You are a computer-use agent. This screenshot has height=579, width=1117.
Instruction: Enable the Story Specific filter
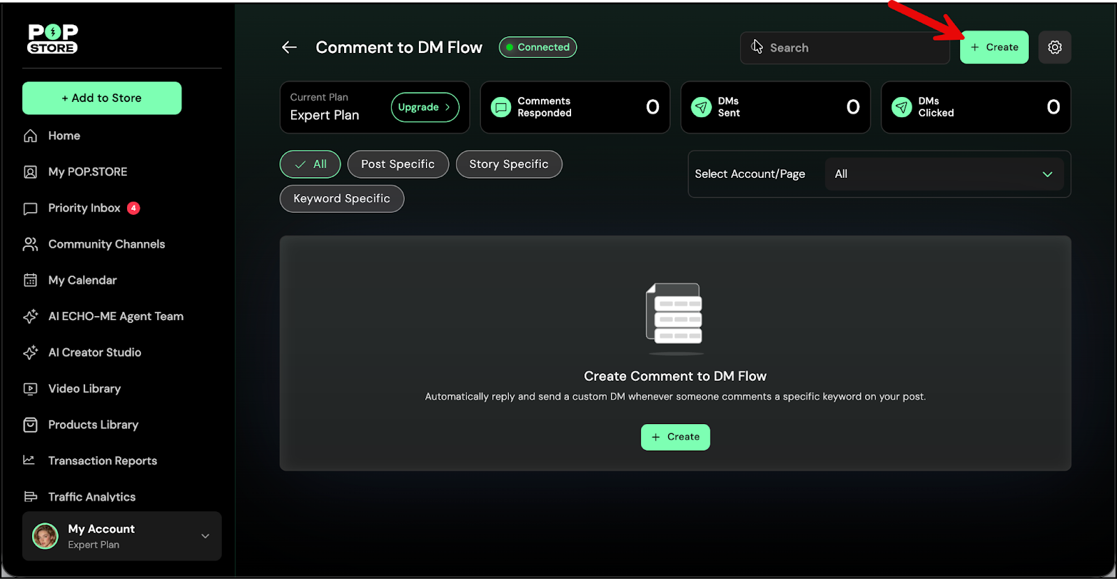[x=508, y=165]
